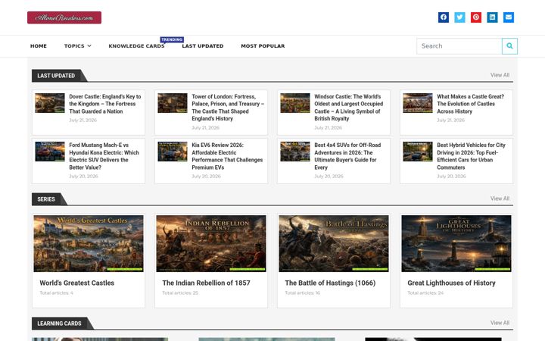This screenshot has width=545, height=341.
Task: Click the Ford Mustang Mach-E thumbnail
Action: [50, 152]
